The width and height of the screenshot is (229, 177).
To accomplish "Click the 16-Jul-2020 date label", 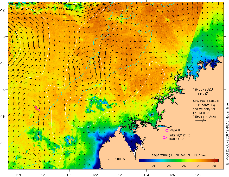I will tap(203, 89).
